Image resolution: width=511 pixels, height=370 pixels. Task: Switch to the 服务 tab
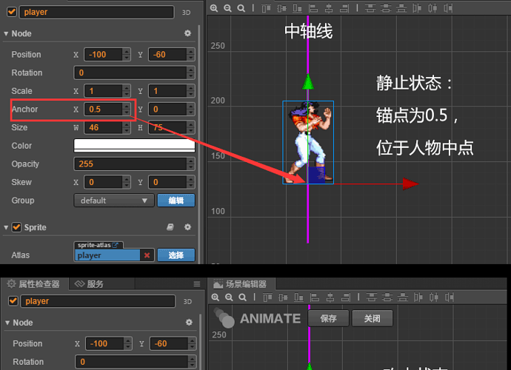click(90, 284)
